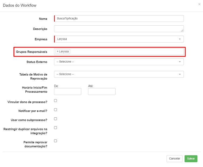This screenshot has height=167, width=203.
Task: Select the De start time field
Action: [x=67, y=91]
